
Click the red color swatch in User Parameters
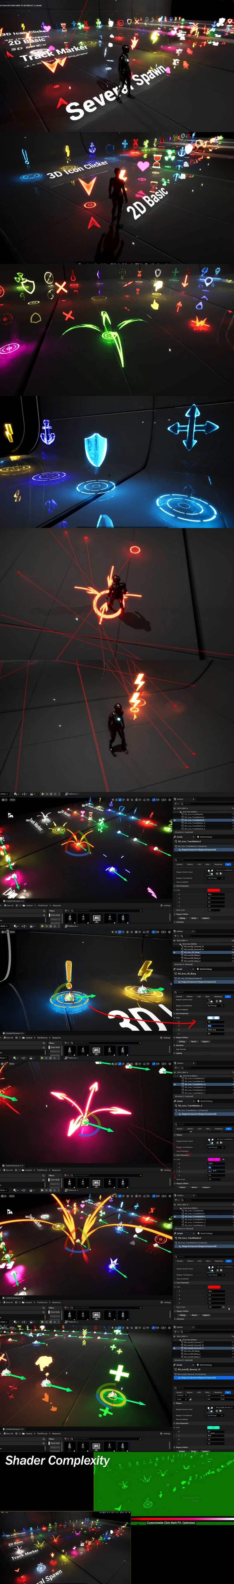(x=213, y=890)
